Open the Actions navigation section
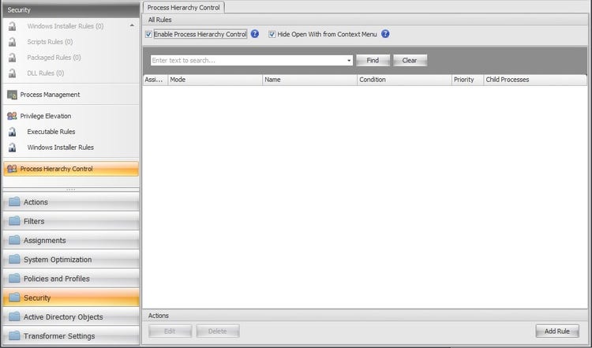The height and width of the screenshot is (348, 592). click(71, 202)
